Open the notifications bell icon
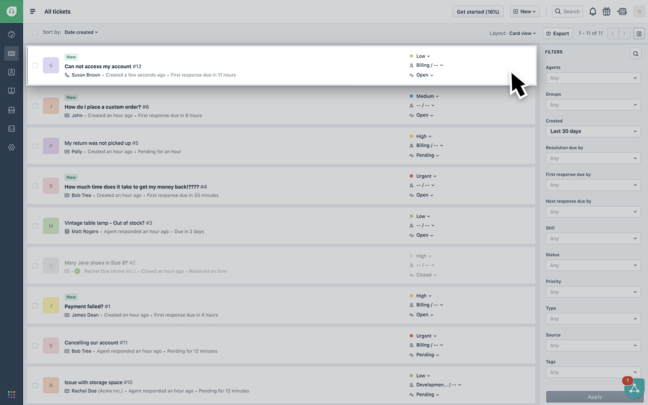 (592, 12)
